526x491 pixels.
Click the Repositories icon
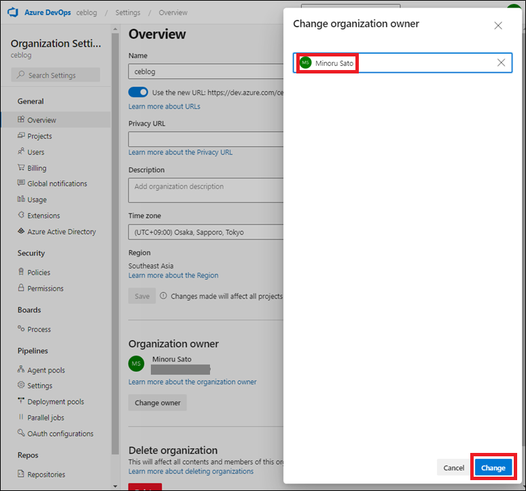(x=21, y=474)
